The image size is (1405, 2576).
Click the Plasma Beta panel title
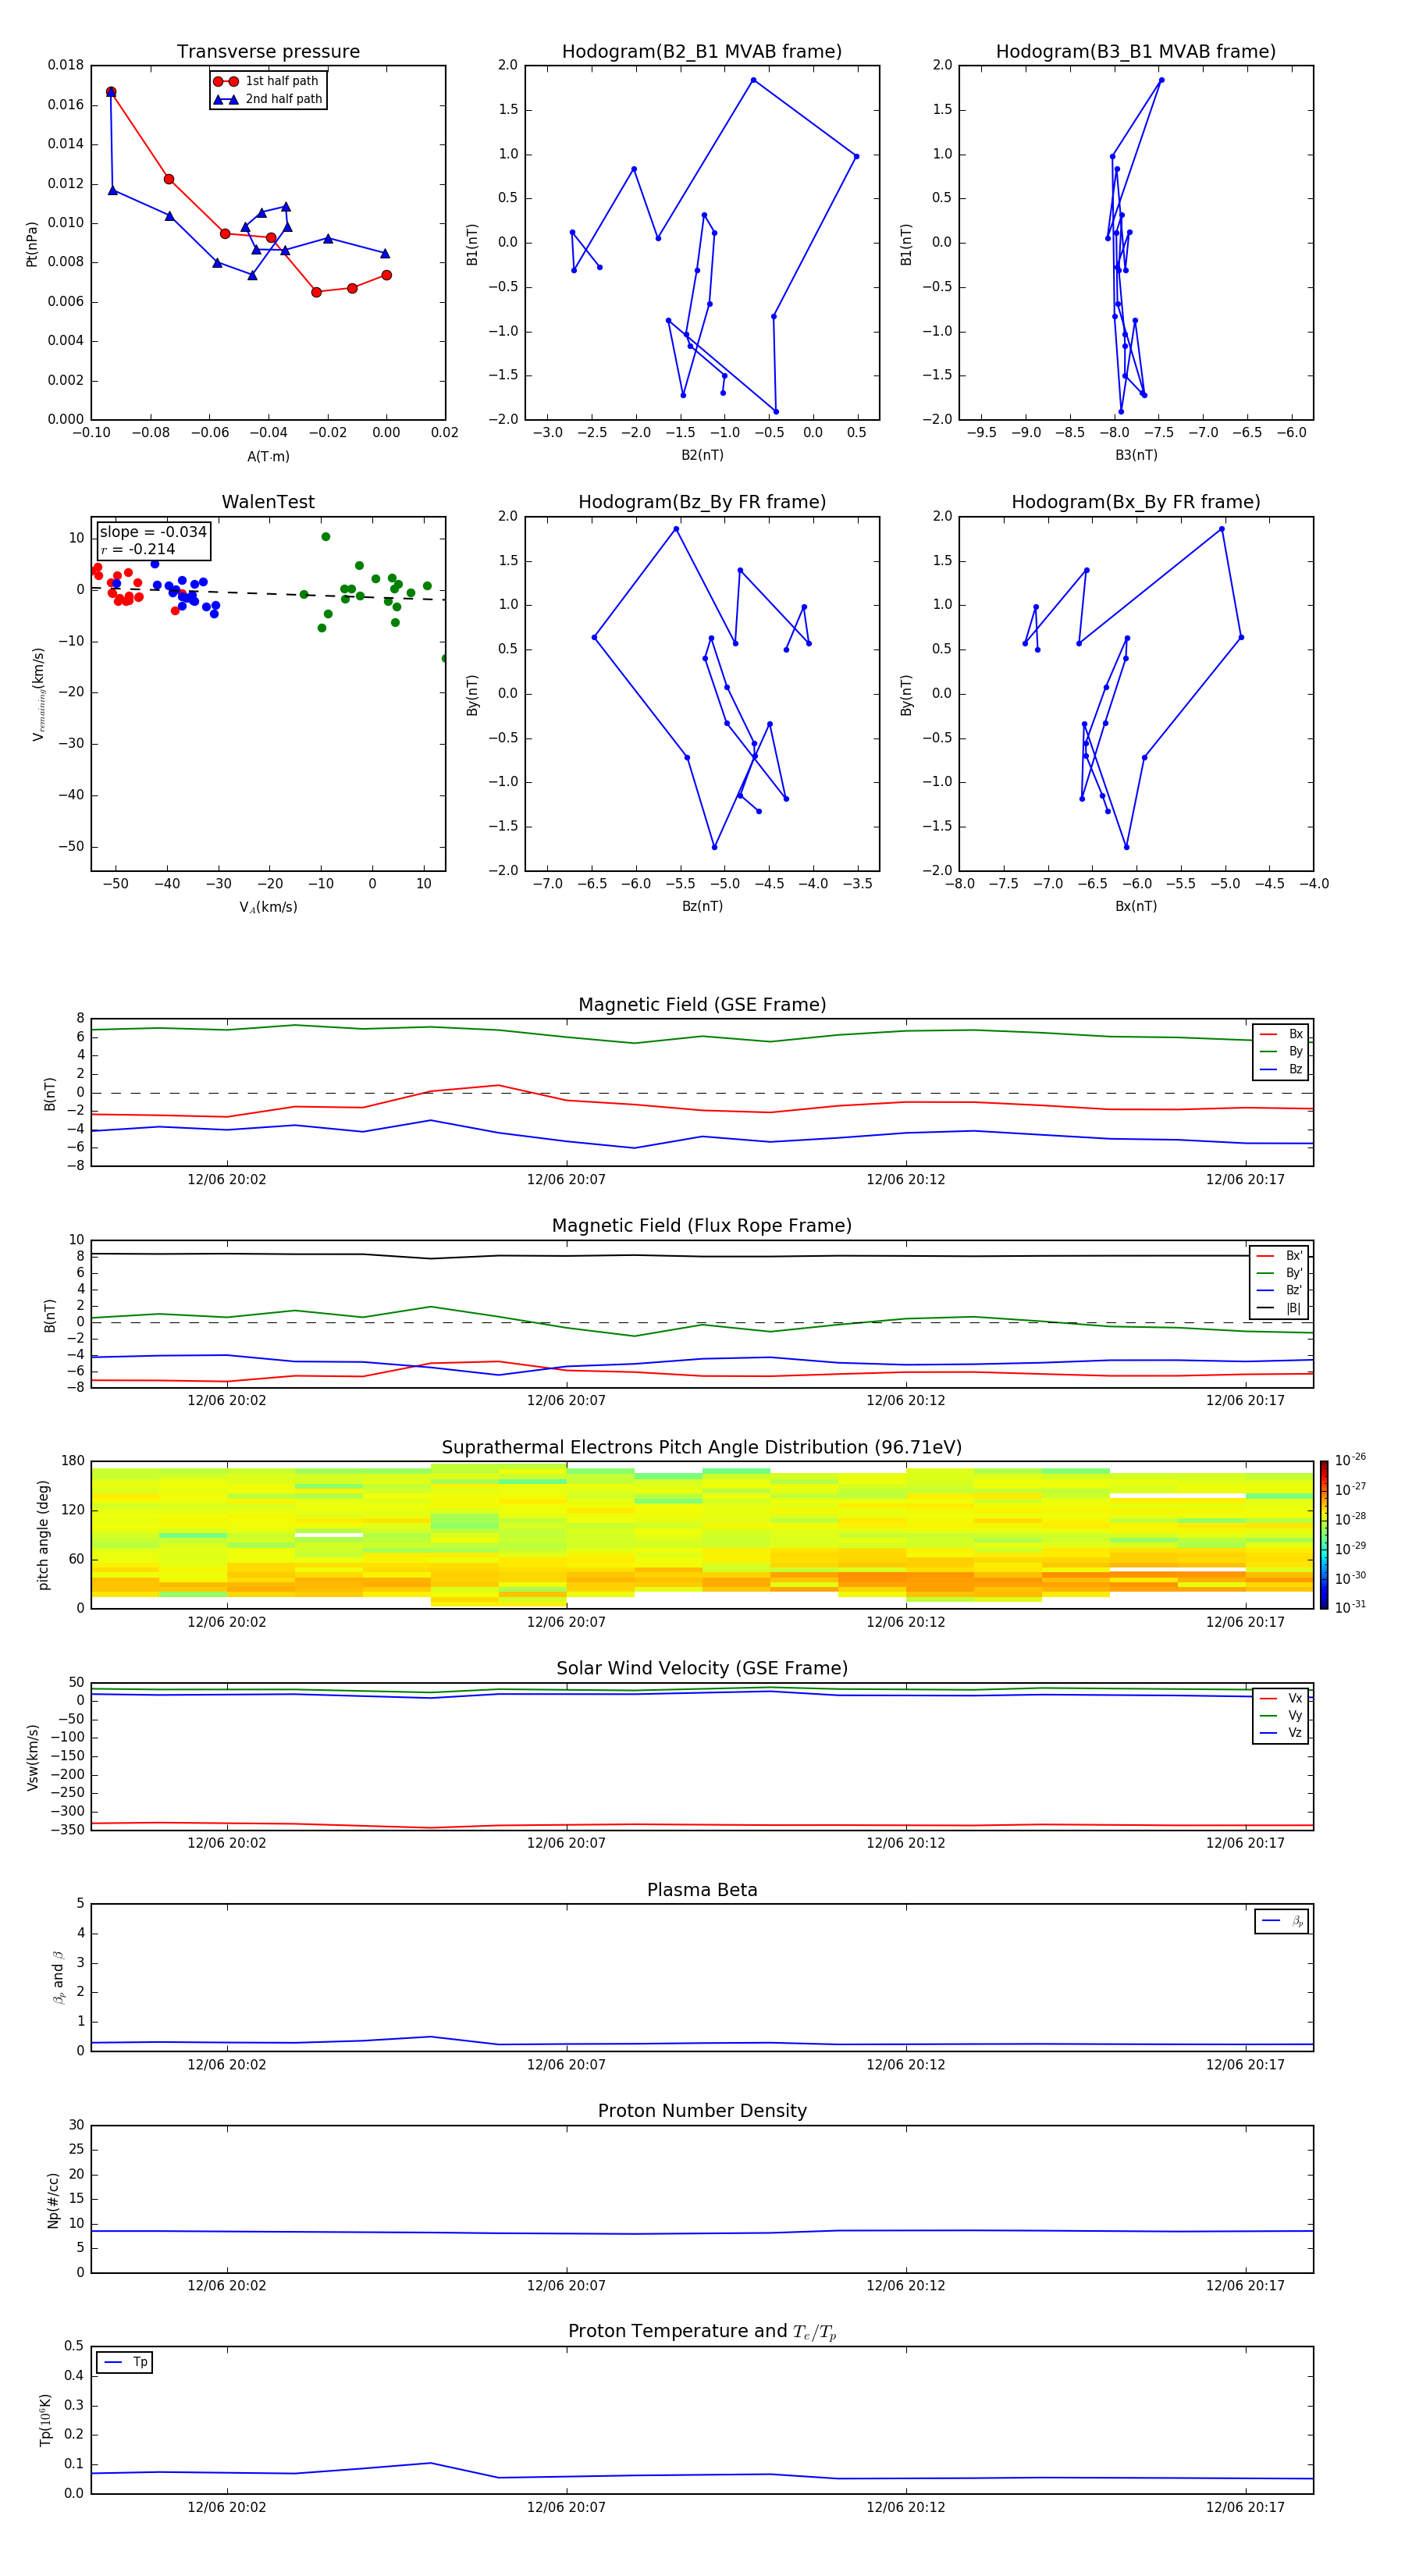[702, 1890]
